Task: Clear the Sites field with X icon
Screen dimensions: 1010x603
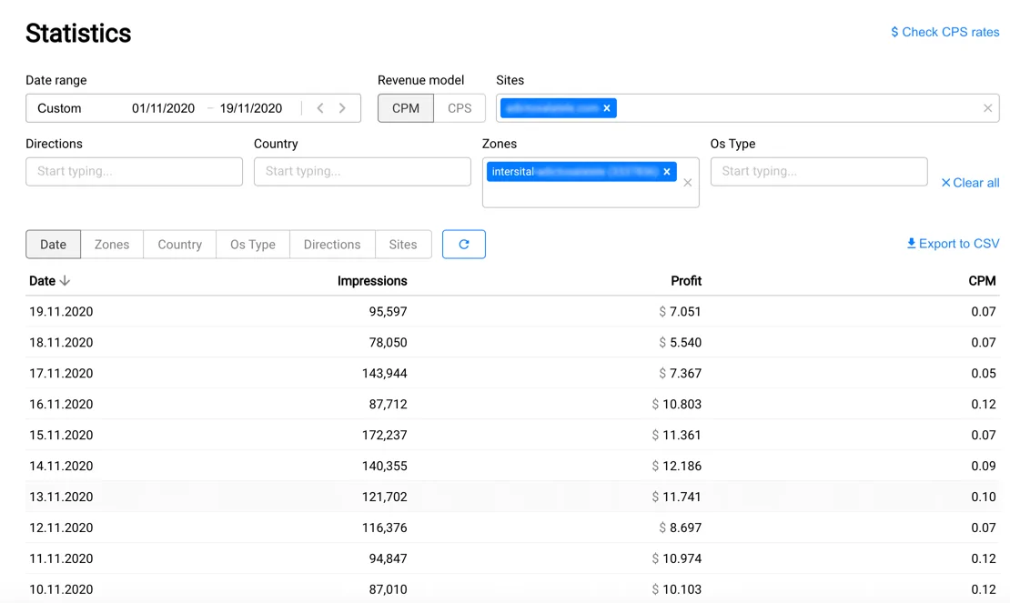Action: pos(987,108)
